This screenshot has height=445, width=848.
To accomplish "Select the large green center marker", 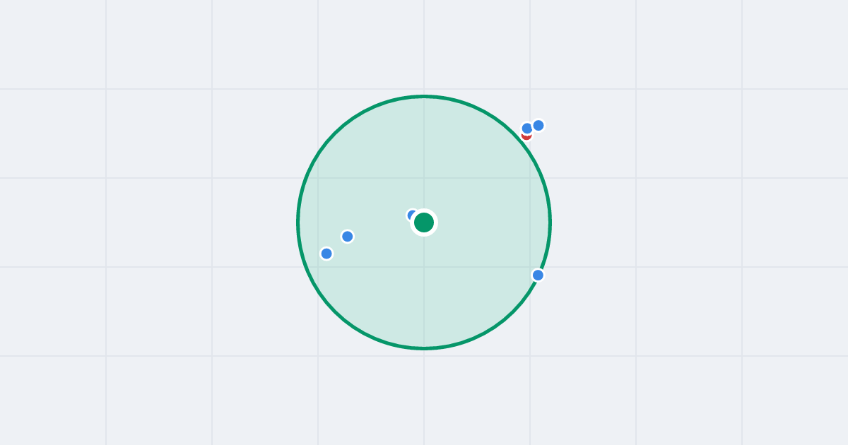I will coord(424,222).
